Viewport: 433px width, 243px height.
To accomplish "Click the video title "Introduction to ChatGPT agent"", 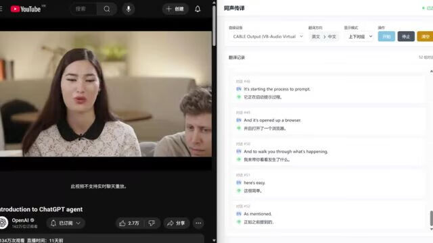I will point(41,209).
